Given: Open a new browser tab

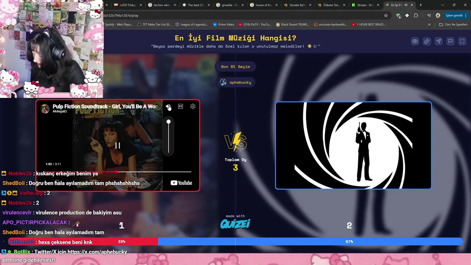Looking at the screenshot, I should coord(421,5).
